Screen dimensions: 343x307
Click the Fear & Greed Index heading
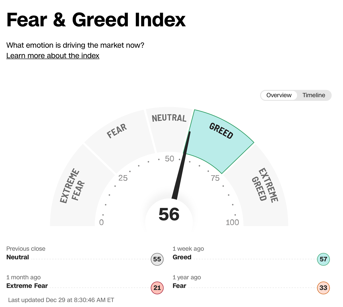pos(96,20)
